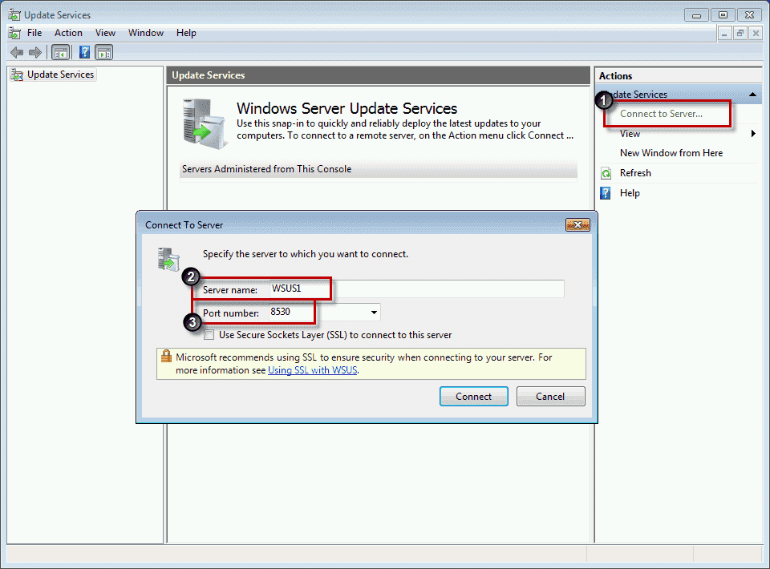Click the Back navigation arrow
770x569 pixels.
(x=16, y=51)
